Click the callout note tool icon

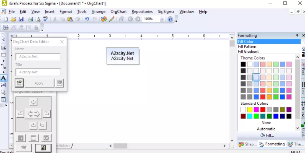(3, 100)
